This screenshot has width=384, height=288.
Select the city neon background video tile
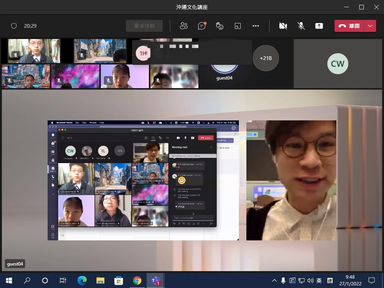26,76
